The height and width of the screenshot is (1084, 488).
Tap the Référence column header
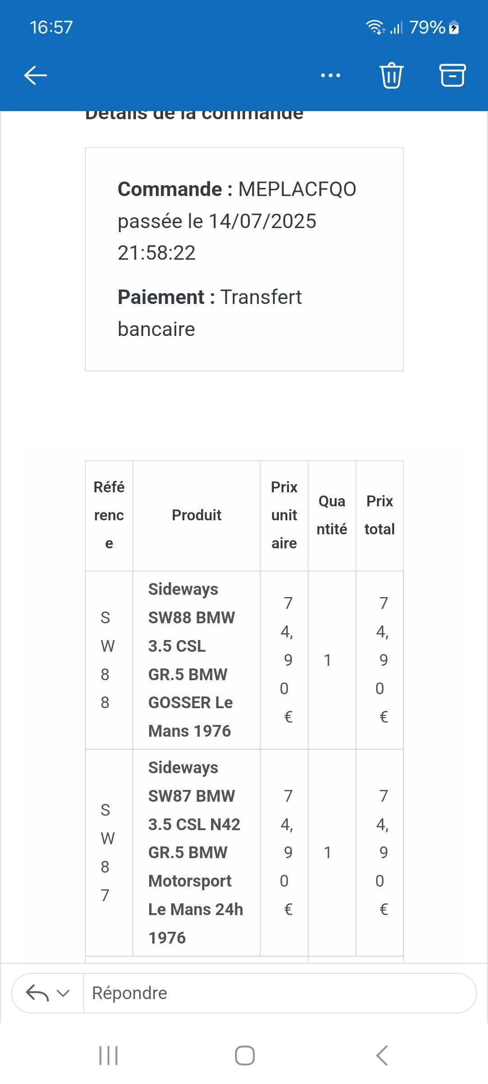[109, 515]
